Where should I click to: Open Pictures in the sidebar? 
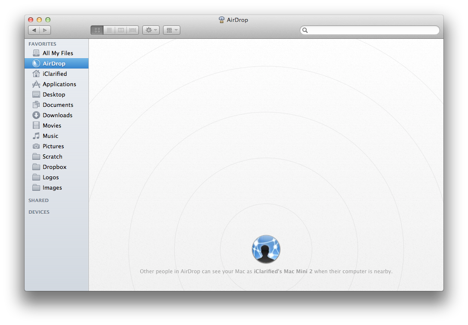pos(57,147)
